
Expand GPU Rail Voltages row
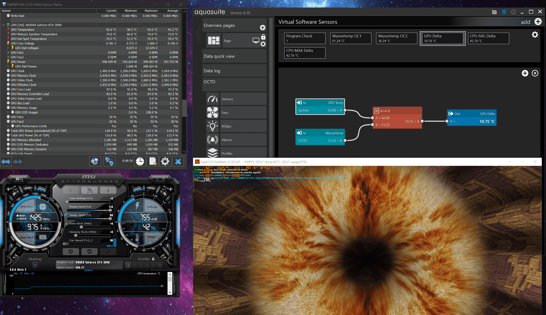[x=8, y=48]
